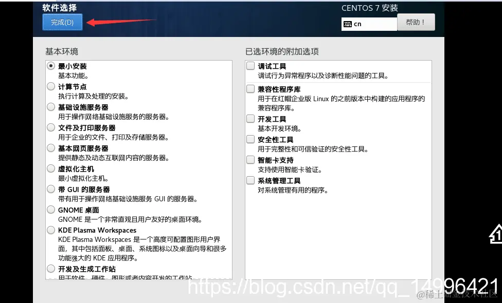Enable the 智能卡支持 add-on
502x303 pixels.
(x=250, y=160)
